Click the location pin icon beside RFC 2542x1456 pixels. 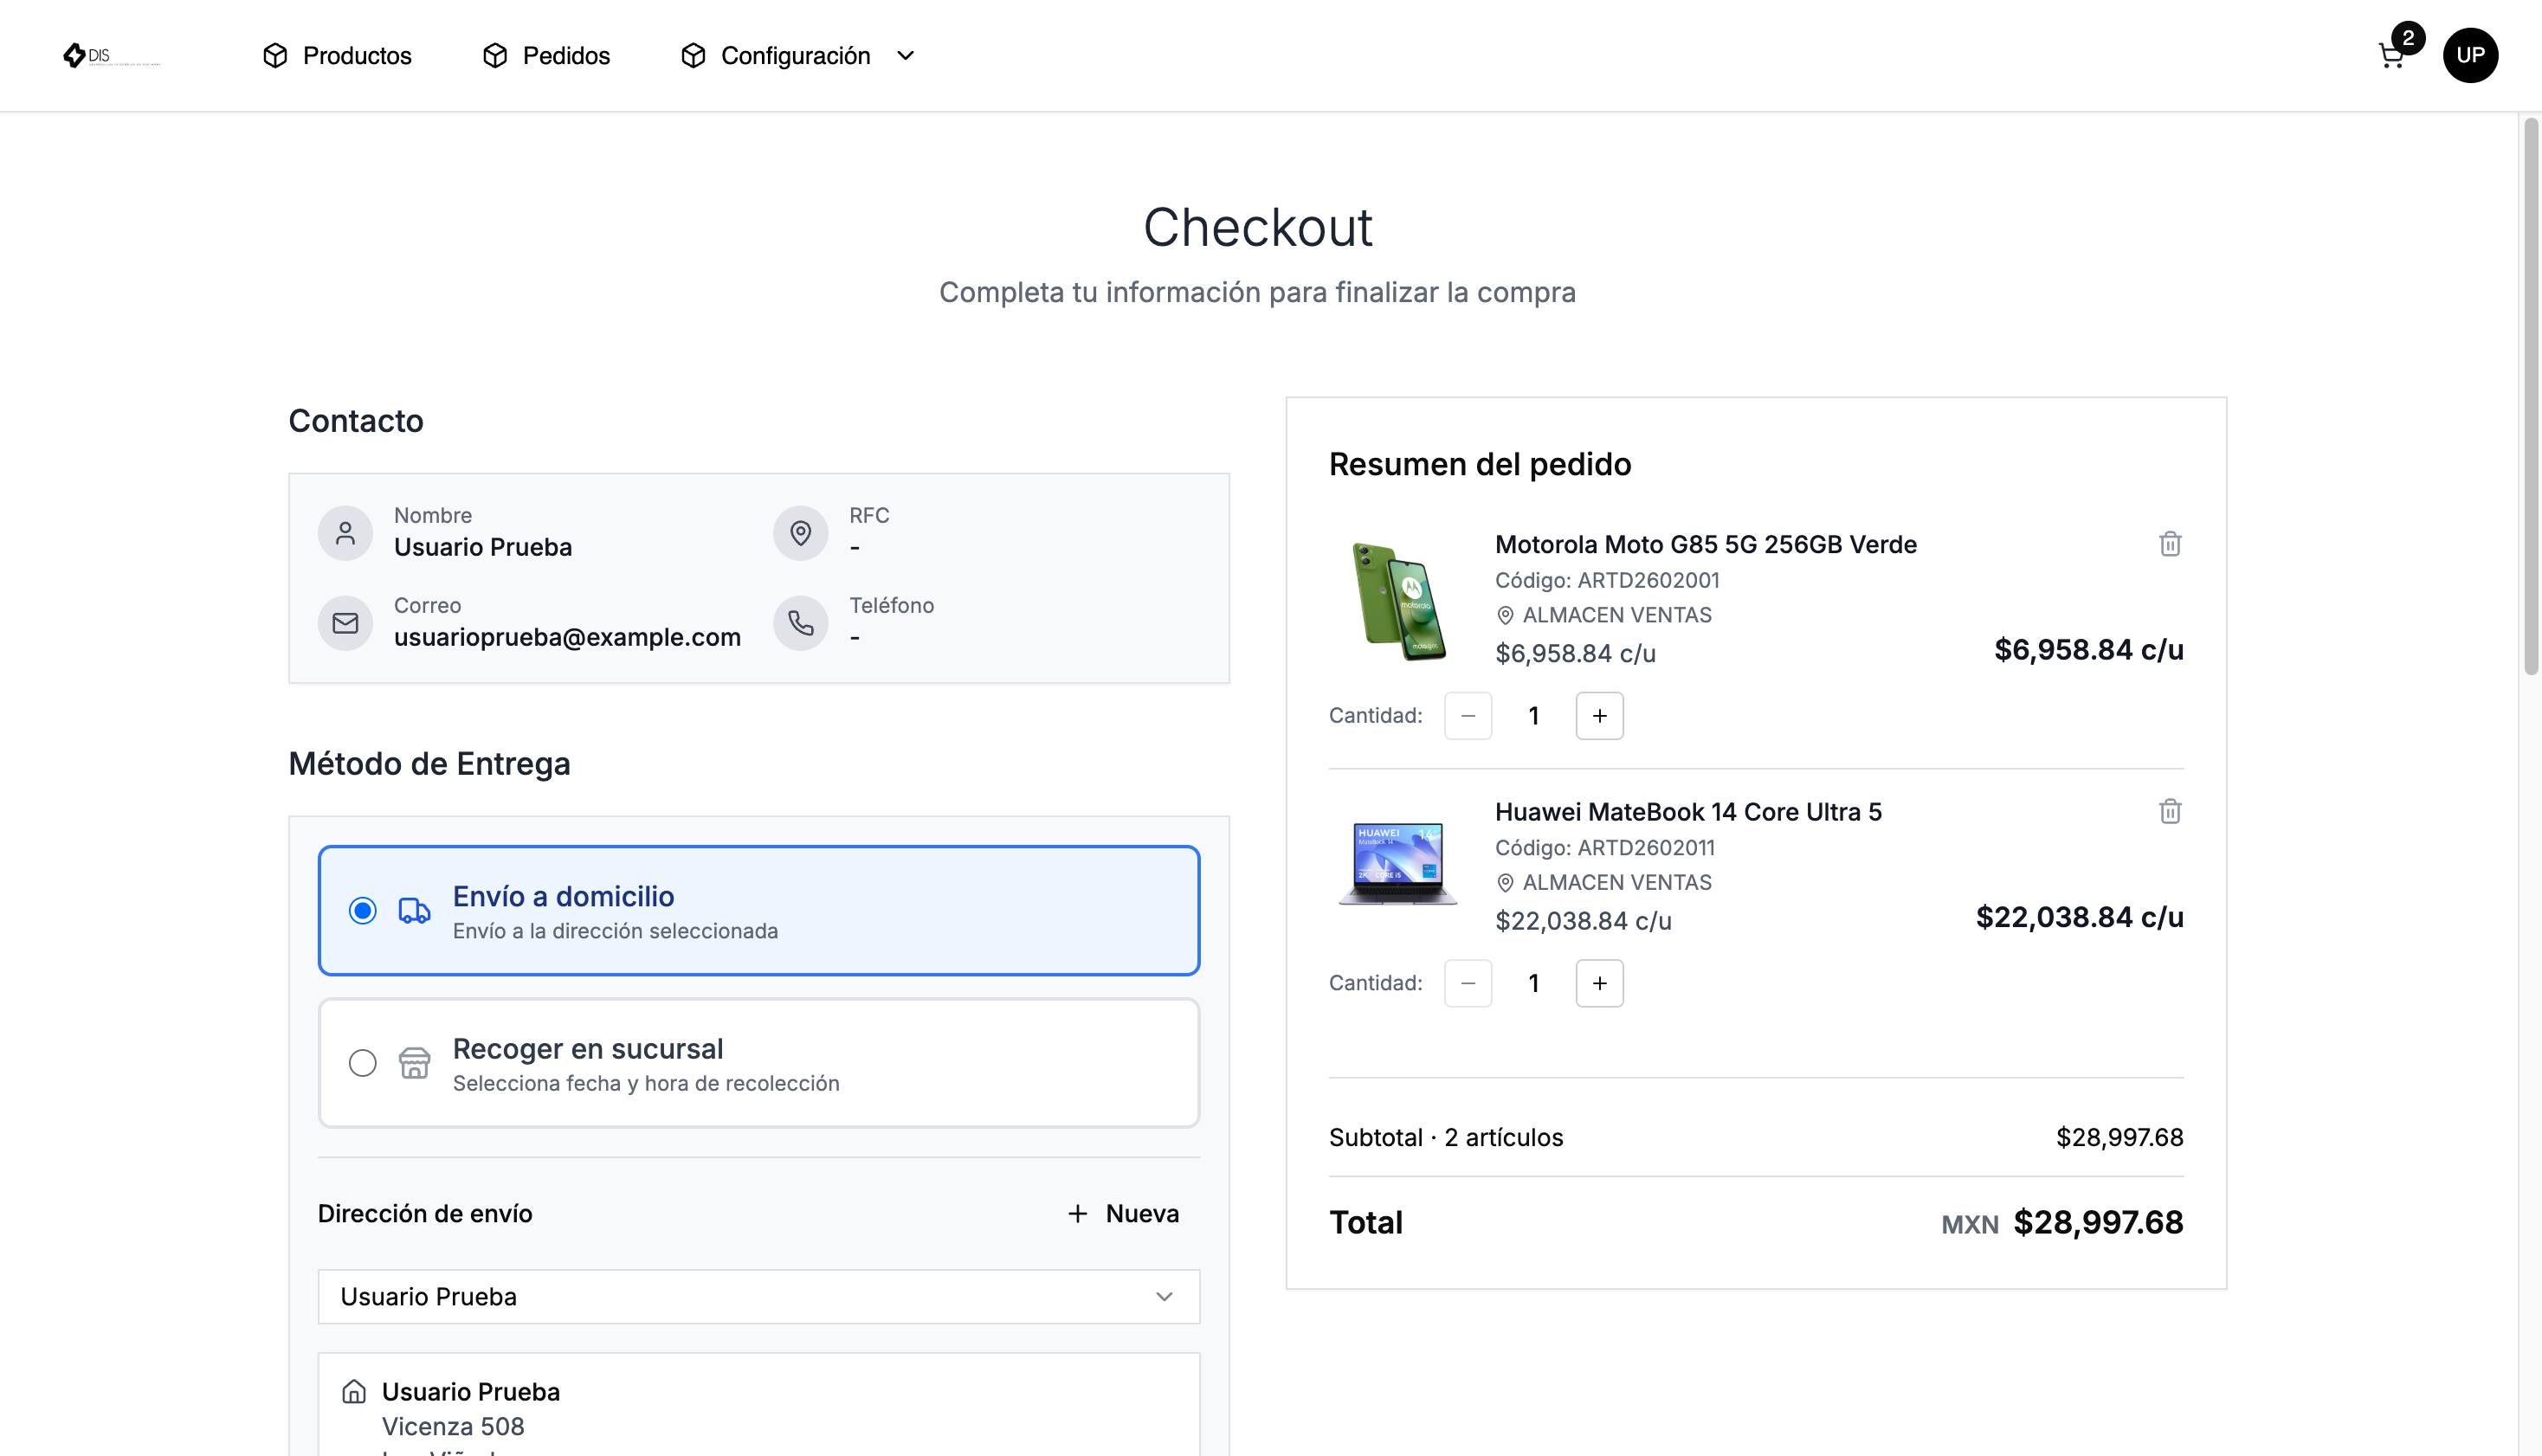[x=800, y=533]
